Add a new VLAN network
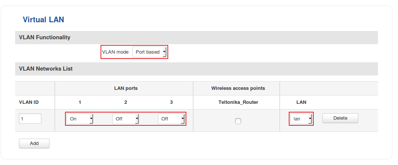This screenshot has width=398, height=165. point(34,143)
